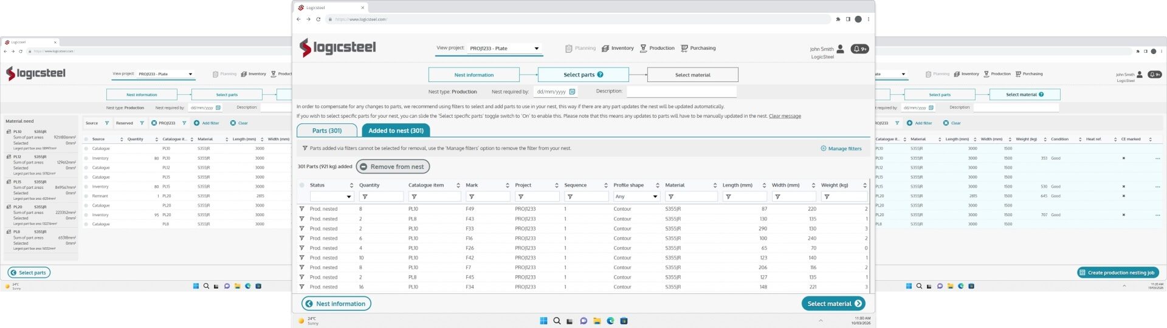Click the Quantity column filter funnel icon
Image resolution: width=1167 pixels, height=328 pixels.
pyautogui.click(x=365, y=197)
